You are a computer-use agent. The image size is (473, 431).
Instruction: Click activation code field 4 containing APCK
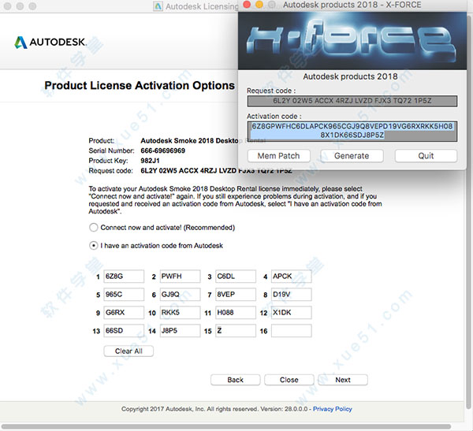(292, 277)
